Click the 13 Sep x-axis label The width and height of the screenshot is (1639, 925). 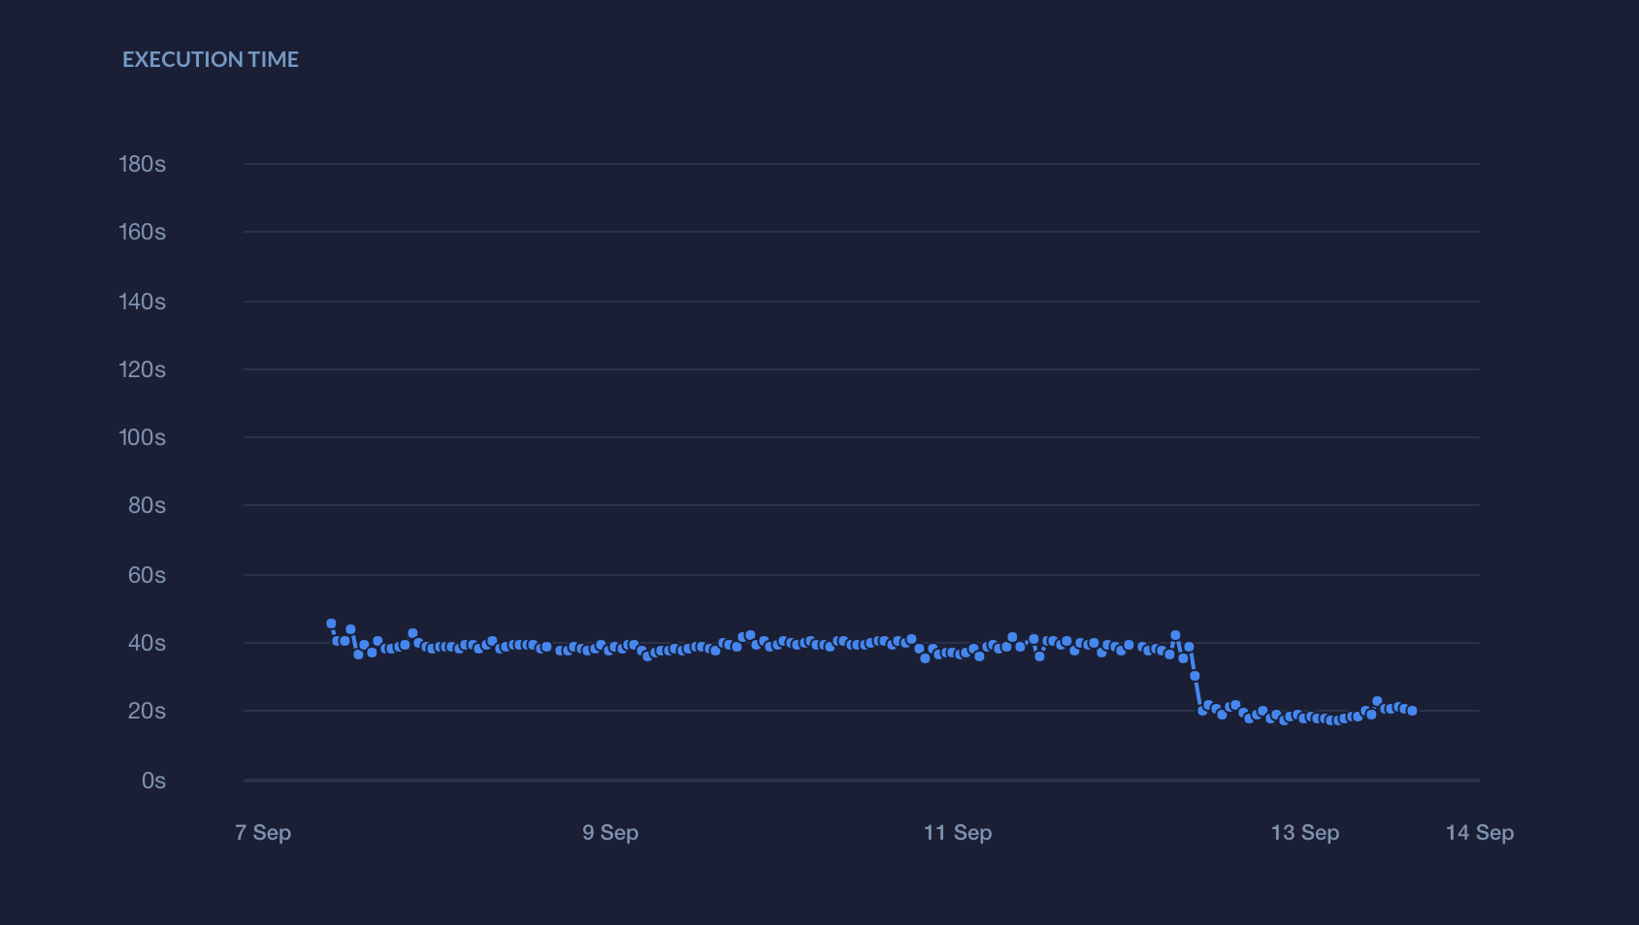coord(1305,832)
